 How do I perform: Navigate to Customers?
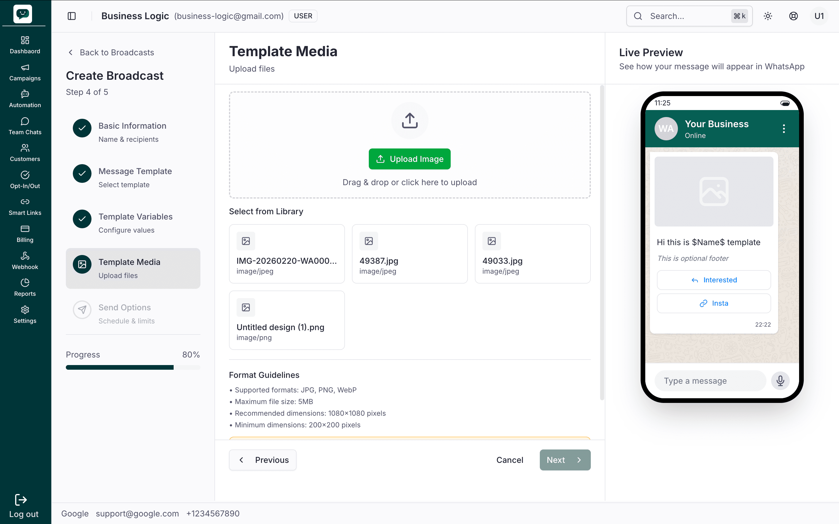click(x=25, y=153)
